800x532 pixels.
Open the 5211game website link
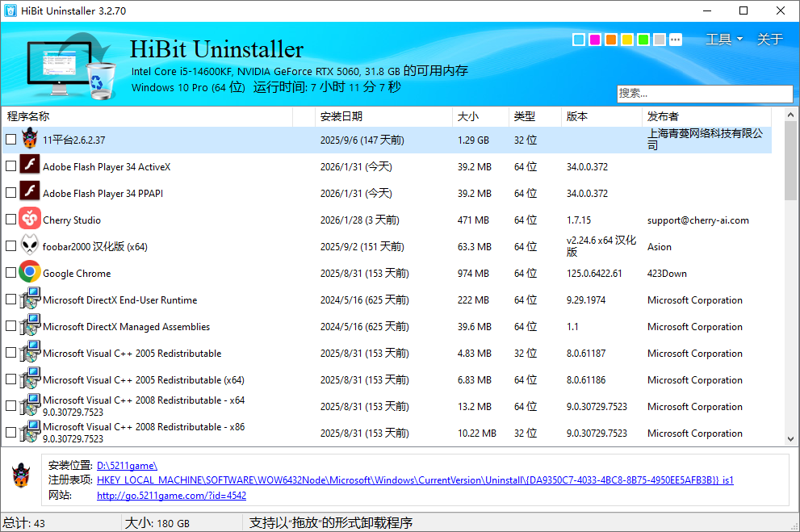(170, 496)
